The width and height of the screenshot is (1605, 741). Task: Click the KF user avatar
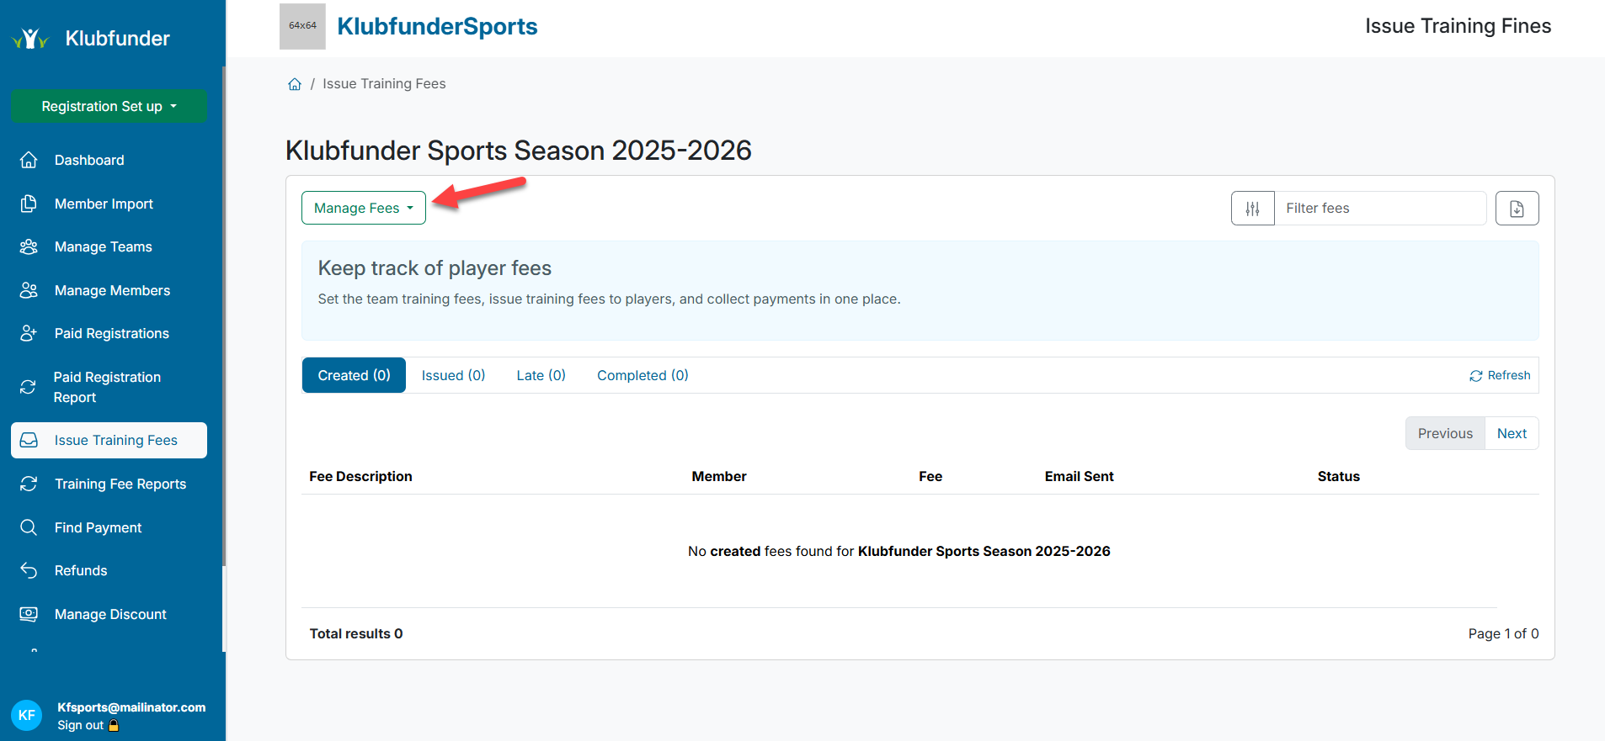pos(27,715)
